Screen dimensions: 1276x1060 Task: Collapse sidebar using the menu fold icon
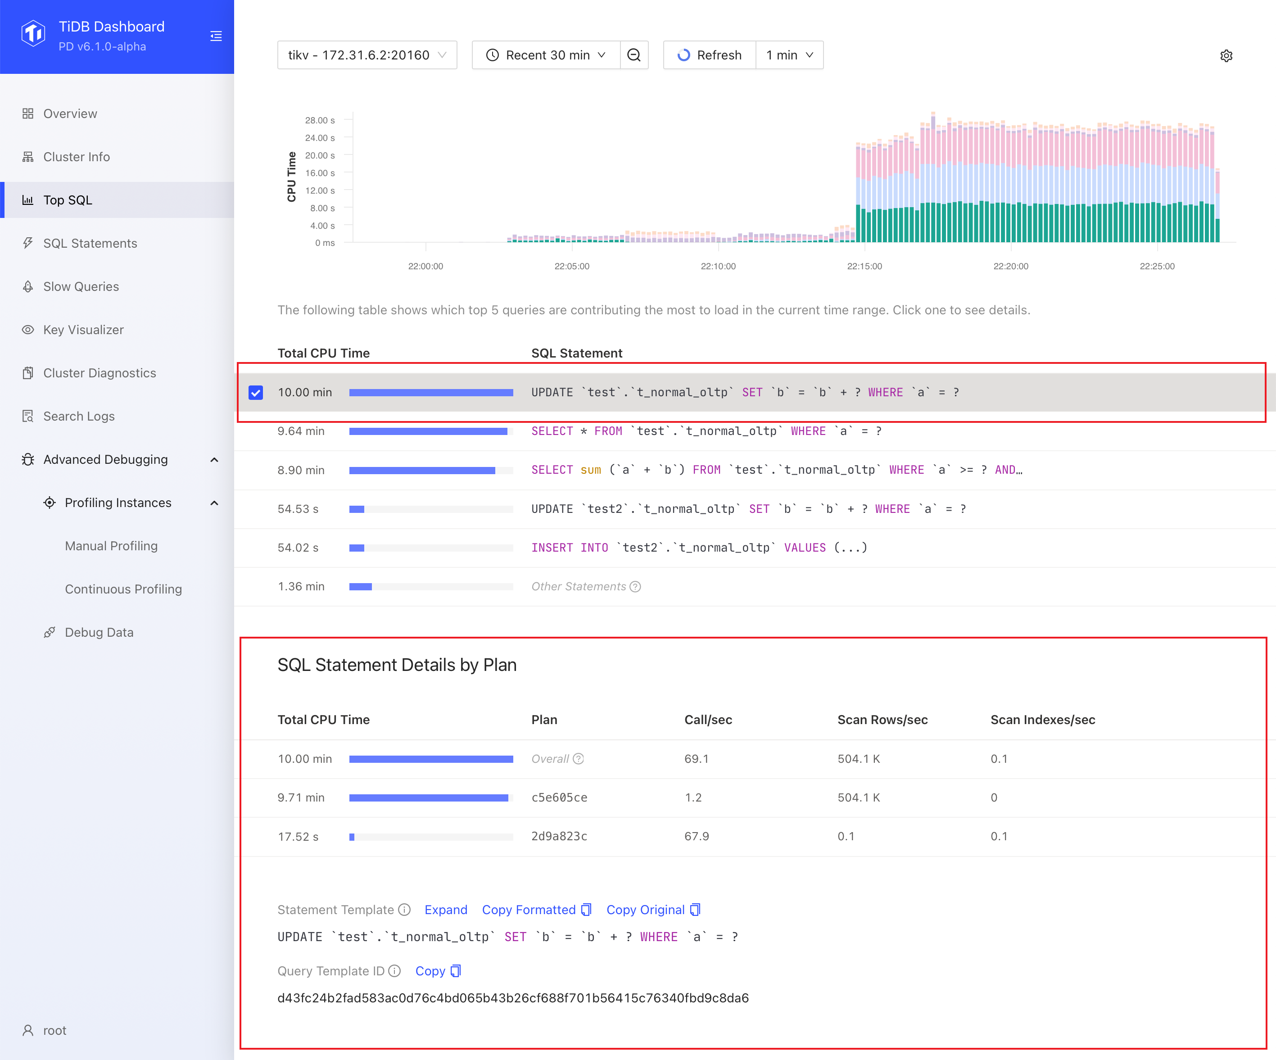[216, 36]
